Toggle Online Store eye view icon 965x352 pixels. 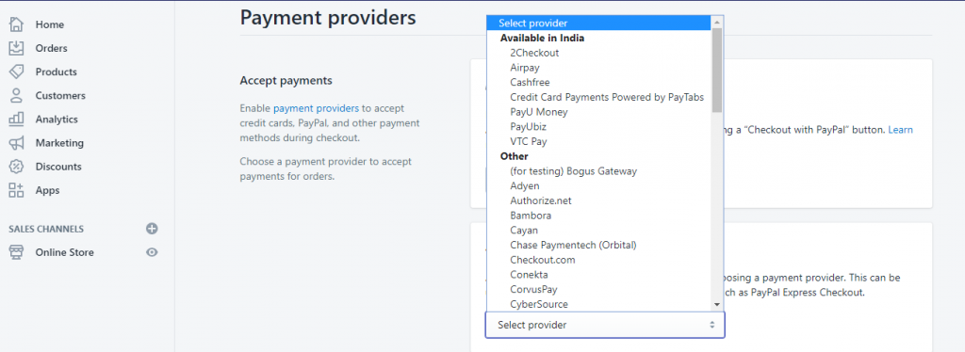[x=152, y=252]
